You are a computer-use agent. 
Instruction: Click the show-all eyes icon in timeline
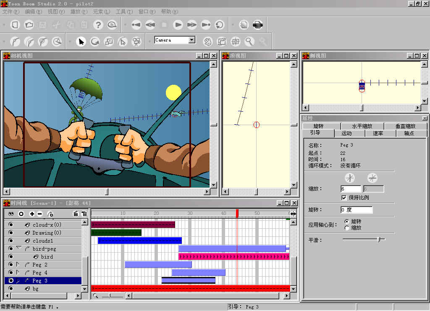(x=11, y=214)
